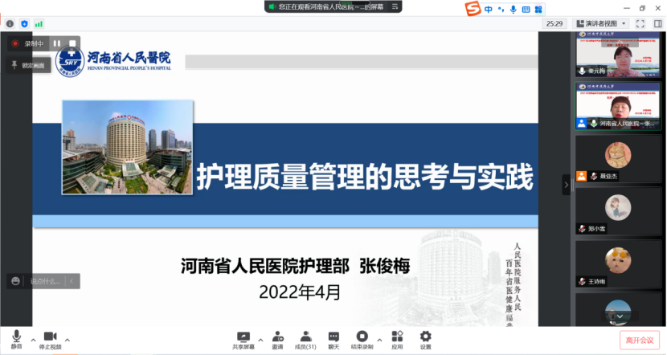
Task: Expand the video options arrow
Action: (68, 337)
